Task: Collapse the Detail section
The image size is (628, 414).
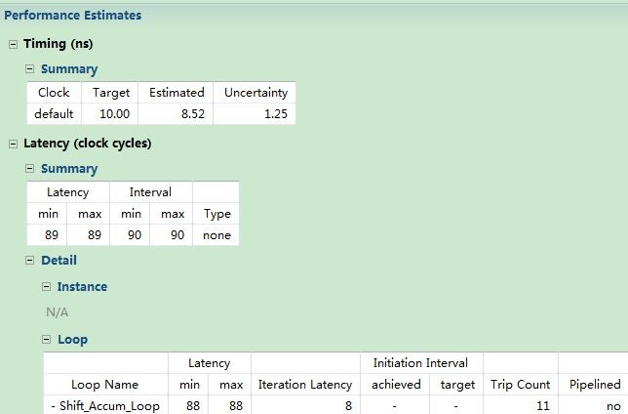Action: 30,261
